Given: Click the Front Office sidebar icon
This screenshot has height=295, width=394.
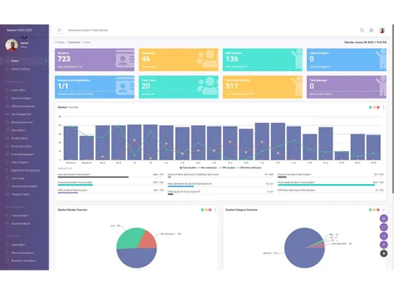Looking at the screenshot, I should tap(7, 90).
